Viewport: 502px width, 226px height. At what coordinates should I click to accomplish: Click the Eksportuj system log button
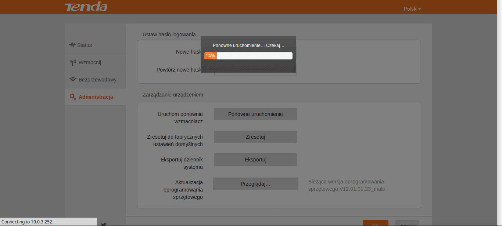click(x=255, y=160)
